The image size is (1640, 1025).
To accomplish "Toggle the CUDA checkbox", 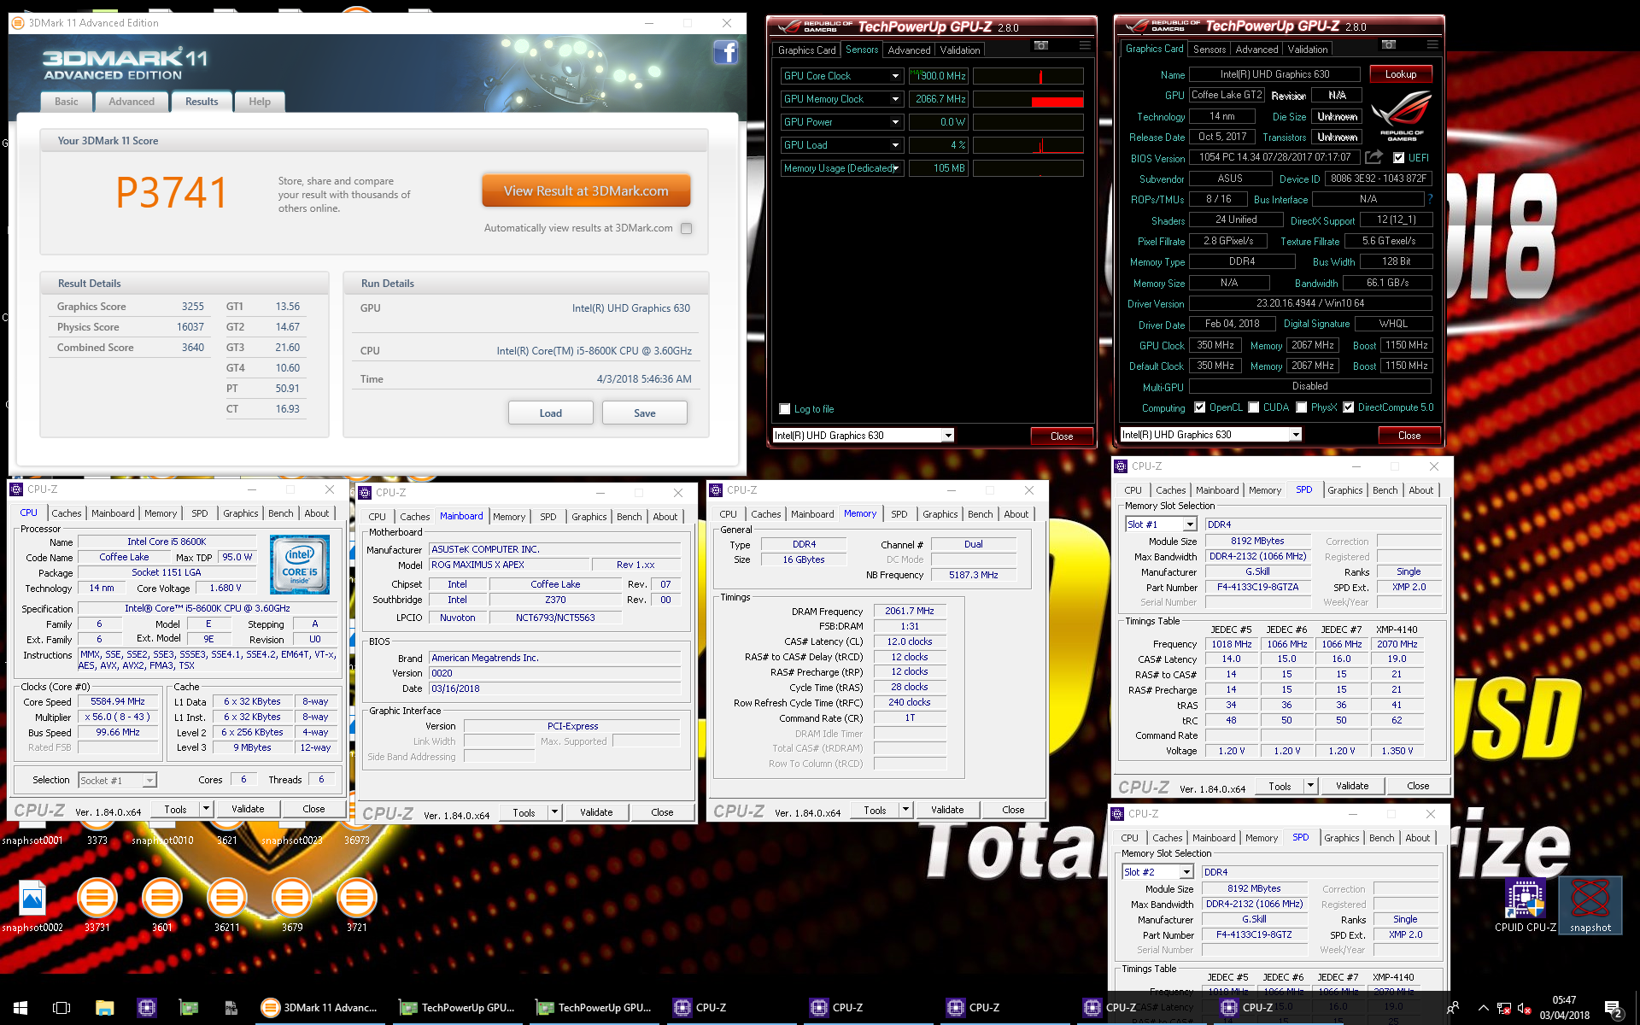I will (1254, 407).
